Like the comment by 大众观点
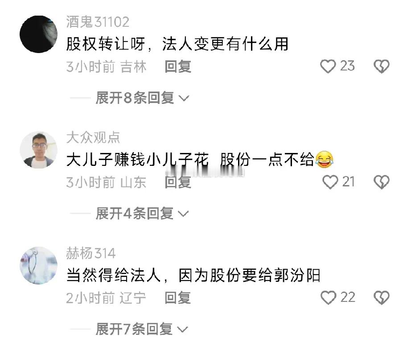This screenshot has width=411, height=342. click(330, 182)
